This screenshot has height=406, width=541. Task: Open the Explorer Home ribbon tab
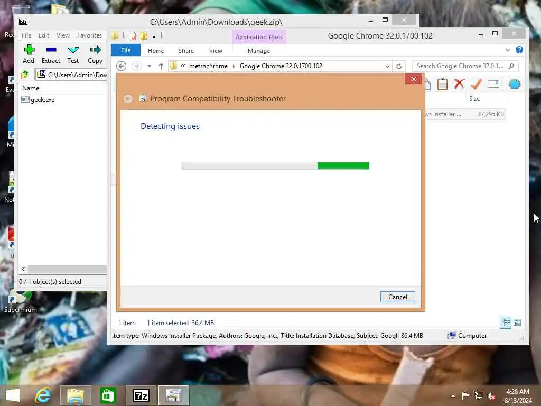pyautogui.click(x=156, y=51)
